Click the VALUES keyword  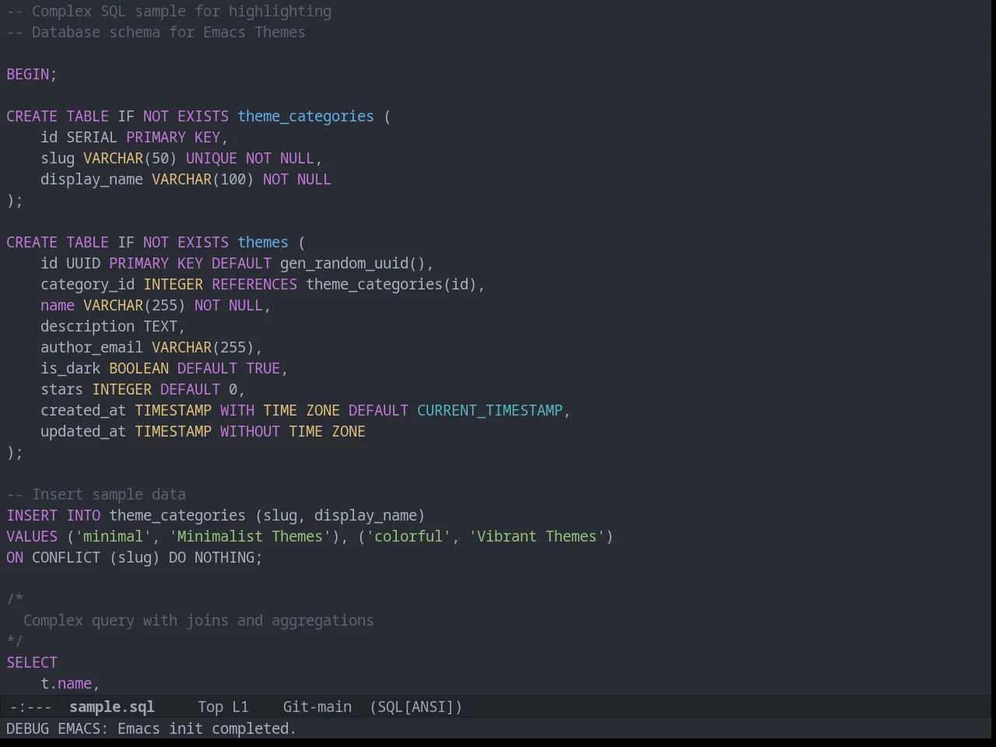[x=32, y=536]
